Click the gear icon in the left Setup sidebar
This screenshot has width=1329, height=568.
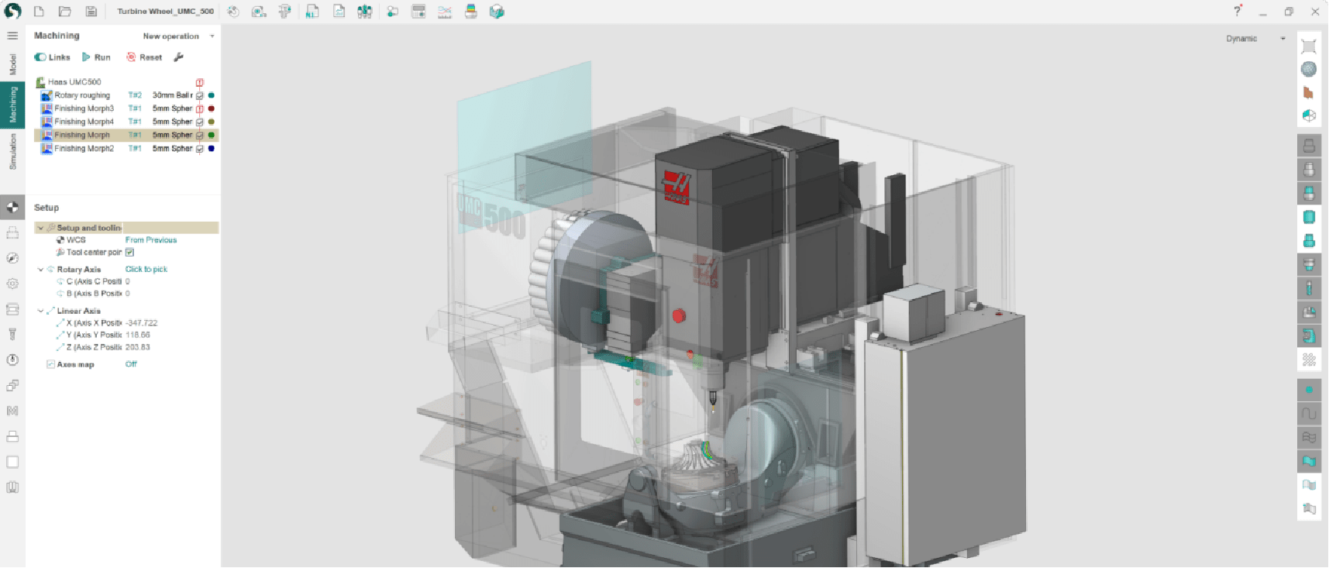12,284
